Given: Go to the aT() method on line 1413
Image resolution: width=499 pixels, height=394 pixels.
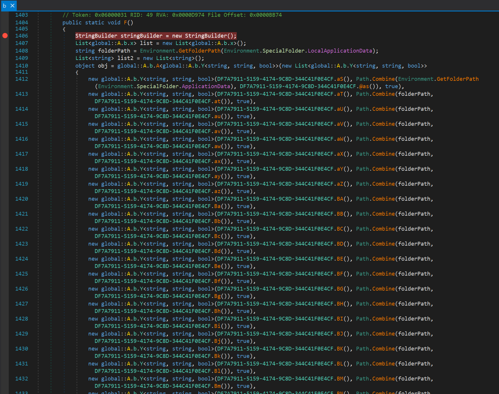Looking at the screenshot, I should point(340,94).
